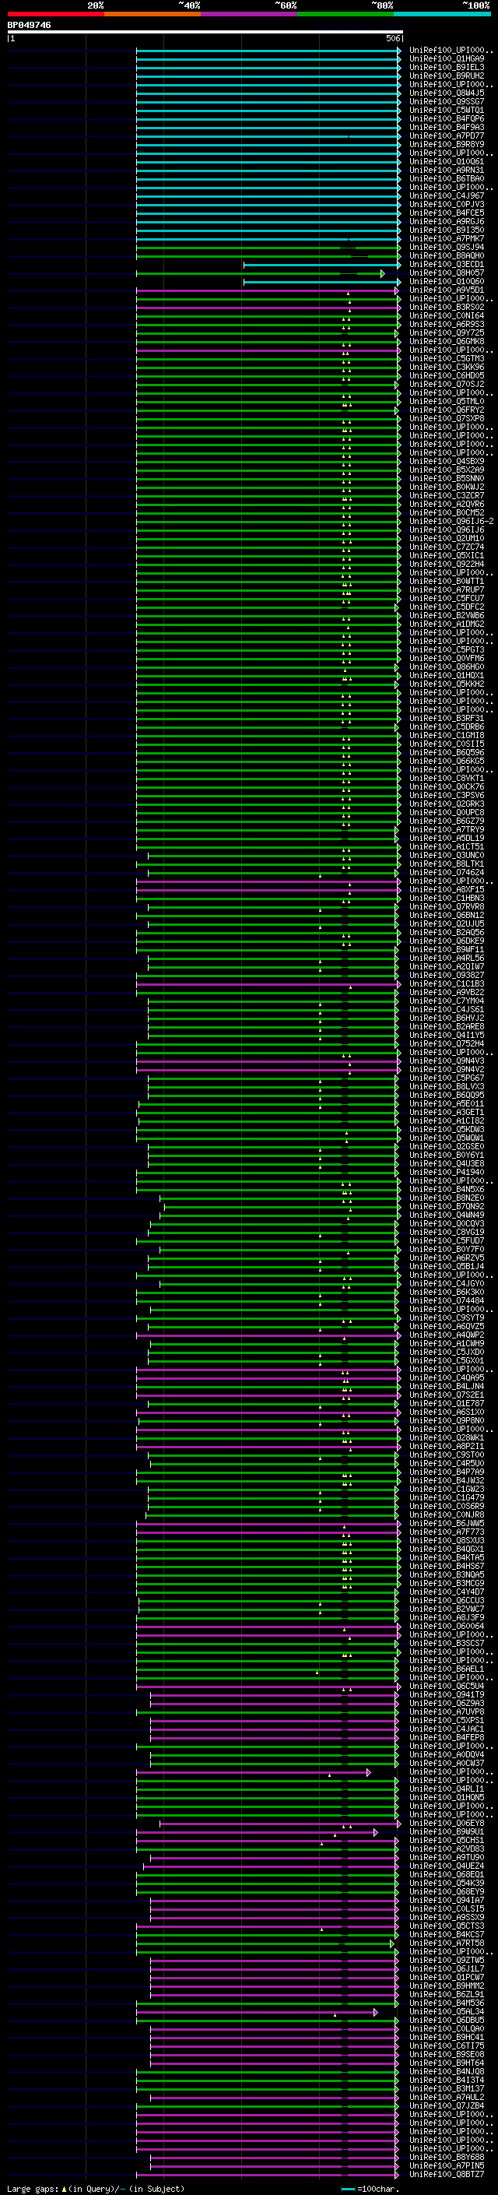The width and height of the screenshot is (498, 2195).
Task: Open hit UniRef100_Q9SSG7
Action: (447, 101)
